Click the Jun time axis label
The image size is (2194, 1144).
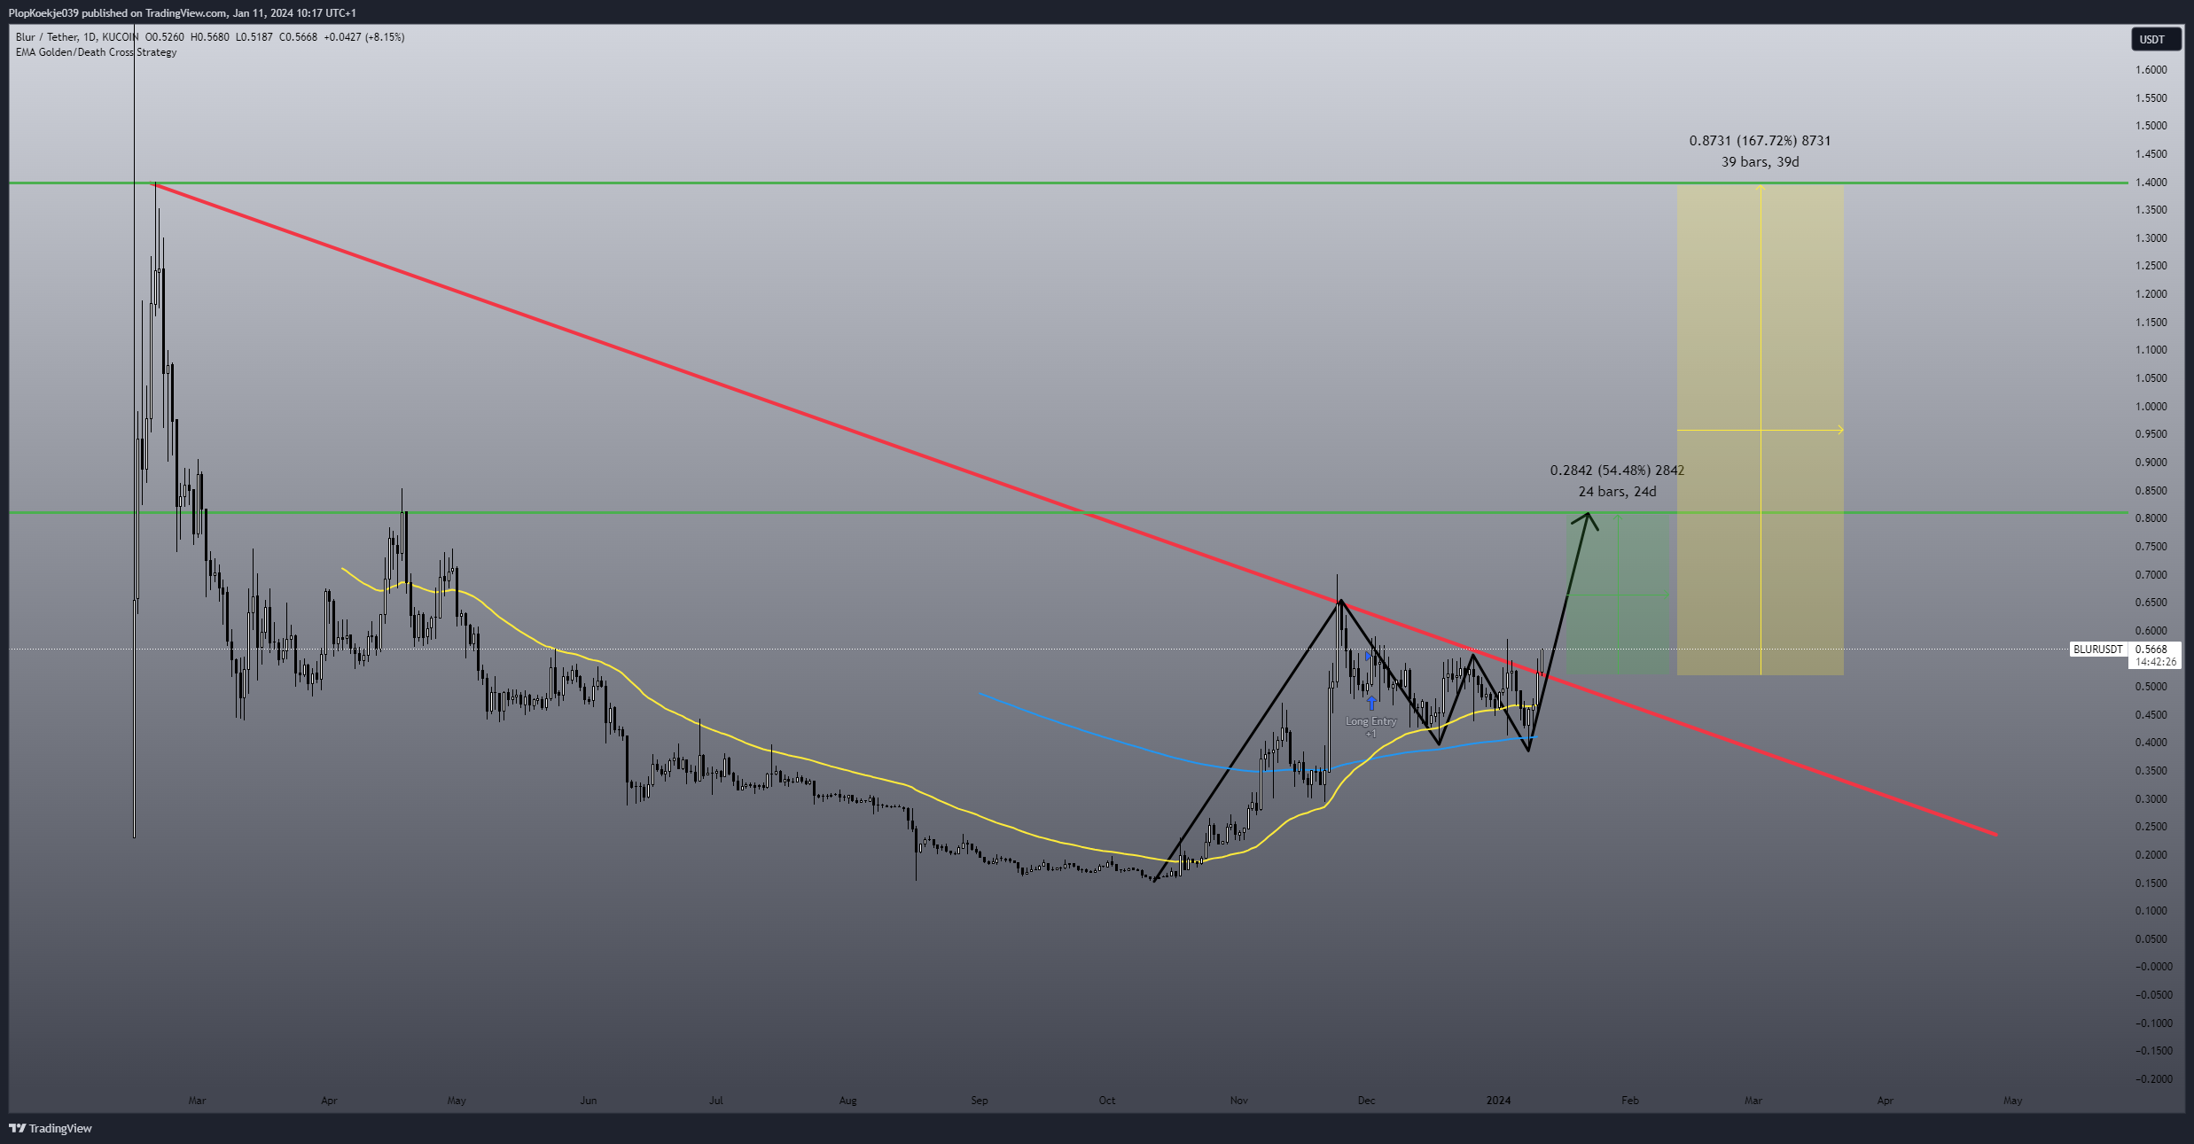pos(589,1101)
